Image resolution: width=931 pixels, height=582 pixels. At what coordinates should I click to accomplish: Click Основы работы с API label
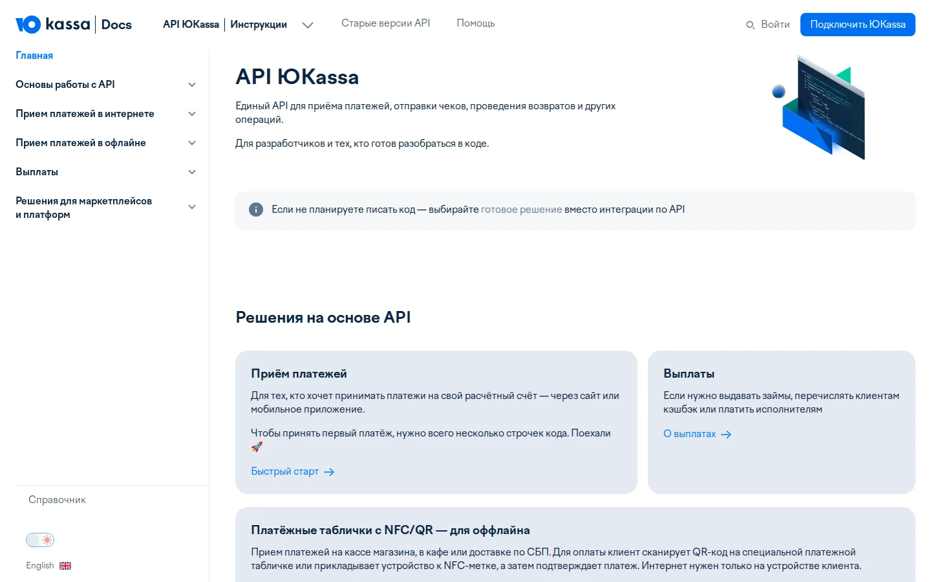pos(65,85)
